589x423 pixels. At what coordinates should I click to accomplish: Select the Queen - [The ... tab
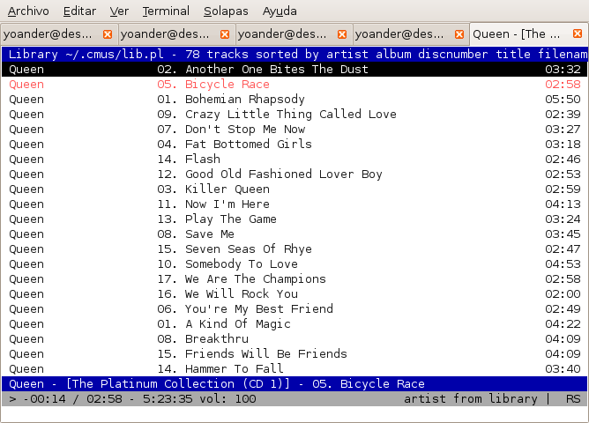pos(529,34)
